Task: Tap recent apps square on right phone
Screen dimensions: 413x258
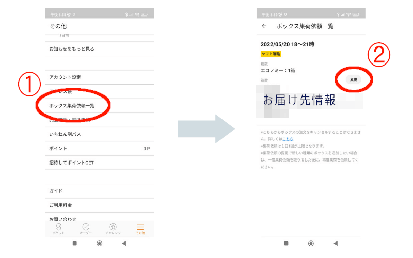Action: (x=286, y=243)
